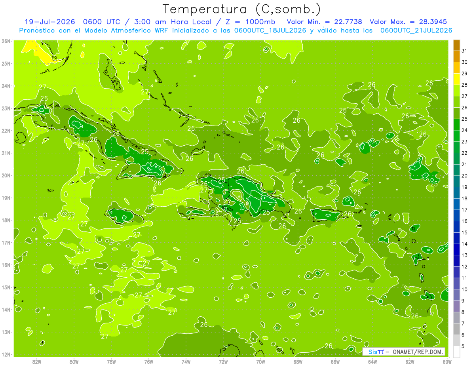This screenshot has width=475, height=367.
Task: Click the "66W" longitude label
Action: click(335, 361)
